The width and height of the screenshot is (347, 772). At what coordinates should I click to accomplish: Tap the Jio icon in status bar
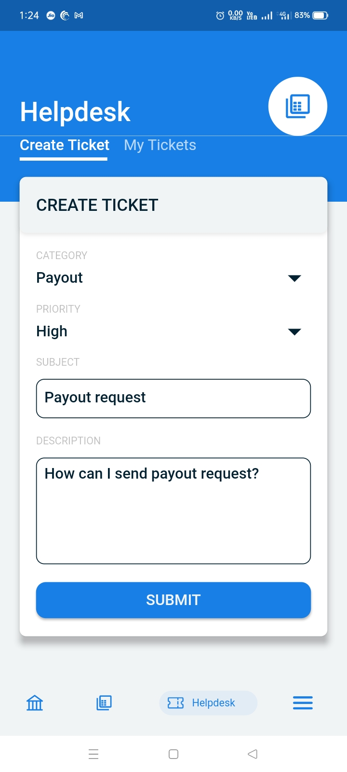[51, 15]
